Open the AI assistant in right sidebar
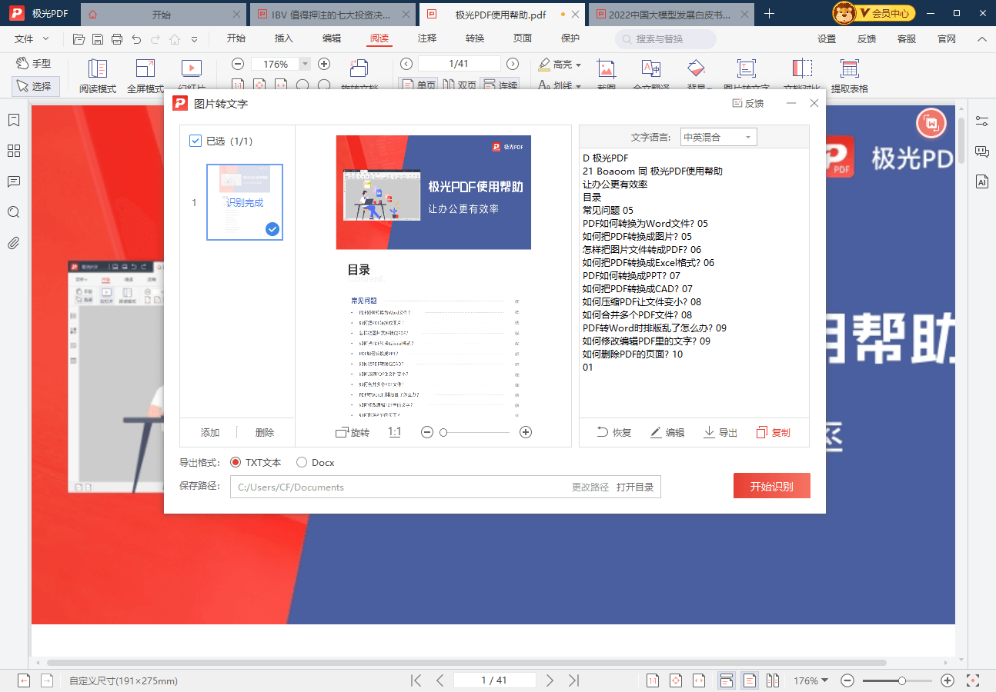996x692 pixels. tap(982, 181)
